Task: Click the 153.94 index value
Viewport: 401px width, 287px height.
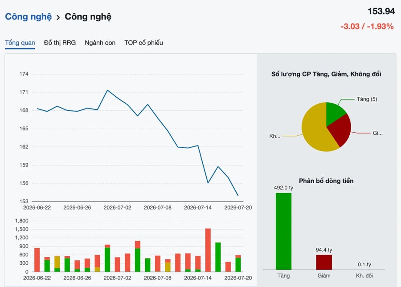Action: 381,11
